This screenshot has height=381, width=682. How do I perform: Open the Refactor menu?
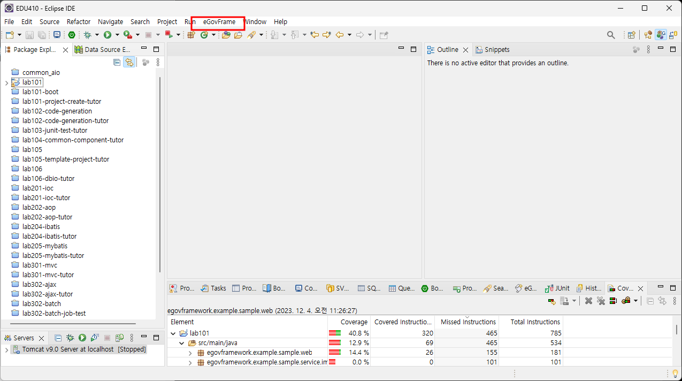79,22
